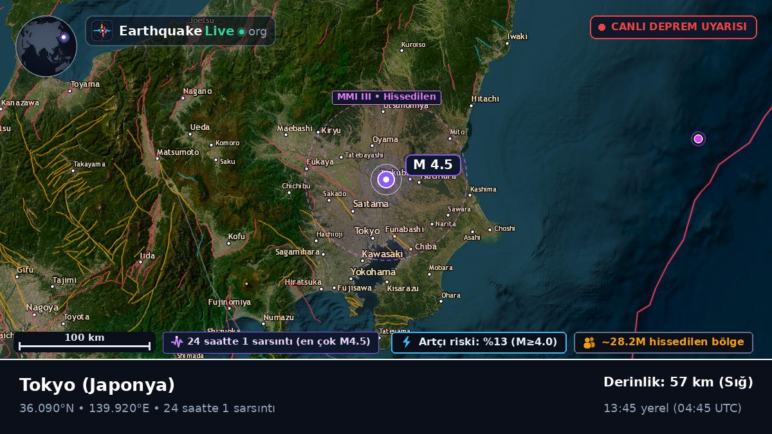Click the Tokyo (Japonya) headline
Screen dimensions: 772x434
point(97,384)
